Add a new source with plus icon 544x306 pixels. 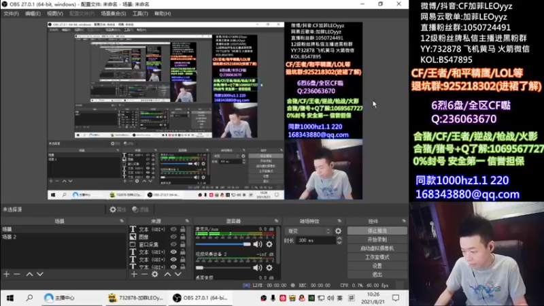point(134,274)
